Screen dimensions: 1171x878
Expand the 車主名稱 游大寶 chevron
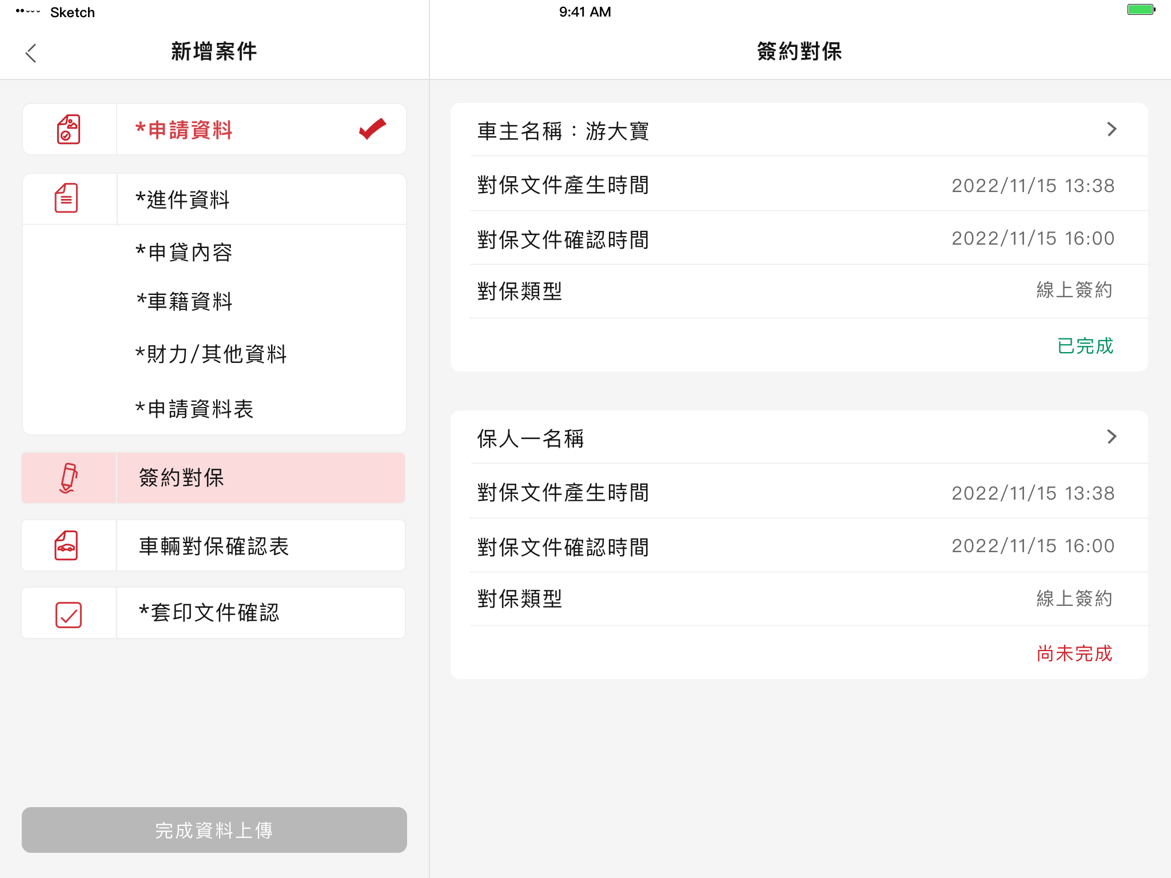1112,129
